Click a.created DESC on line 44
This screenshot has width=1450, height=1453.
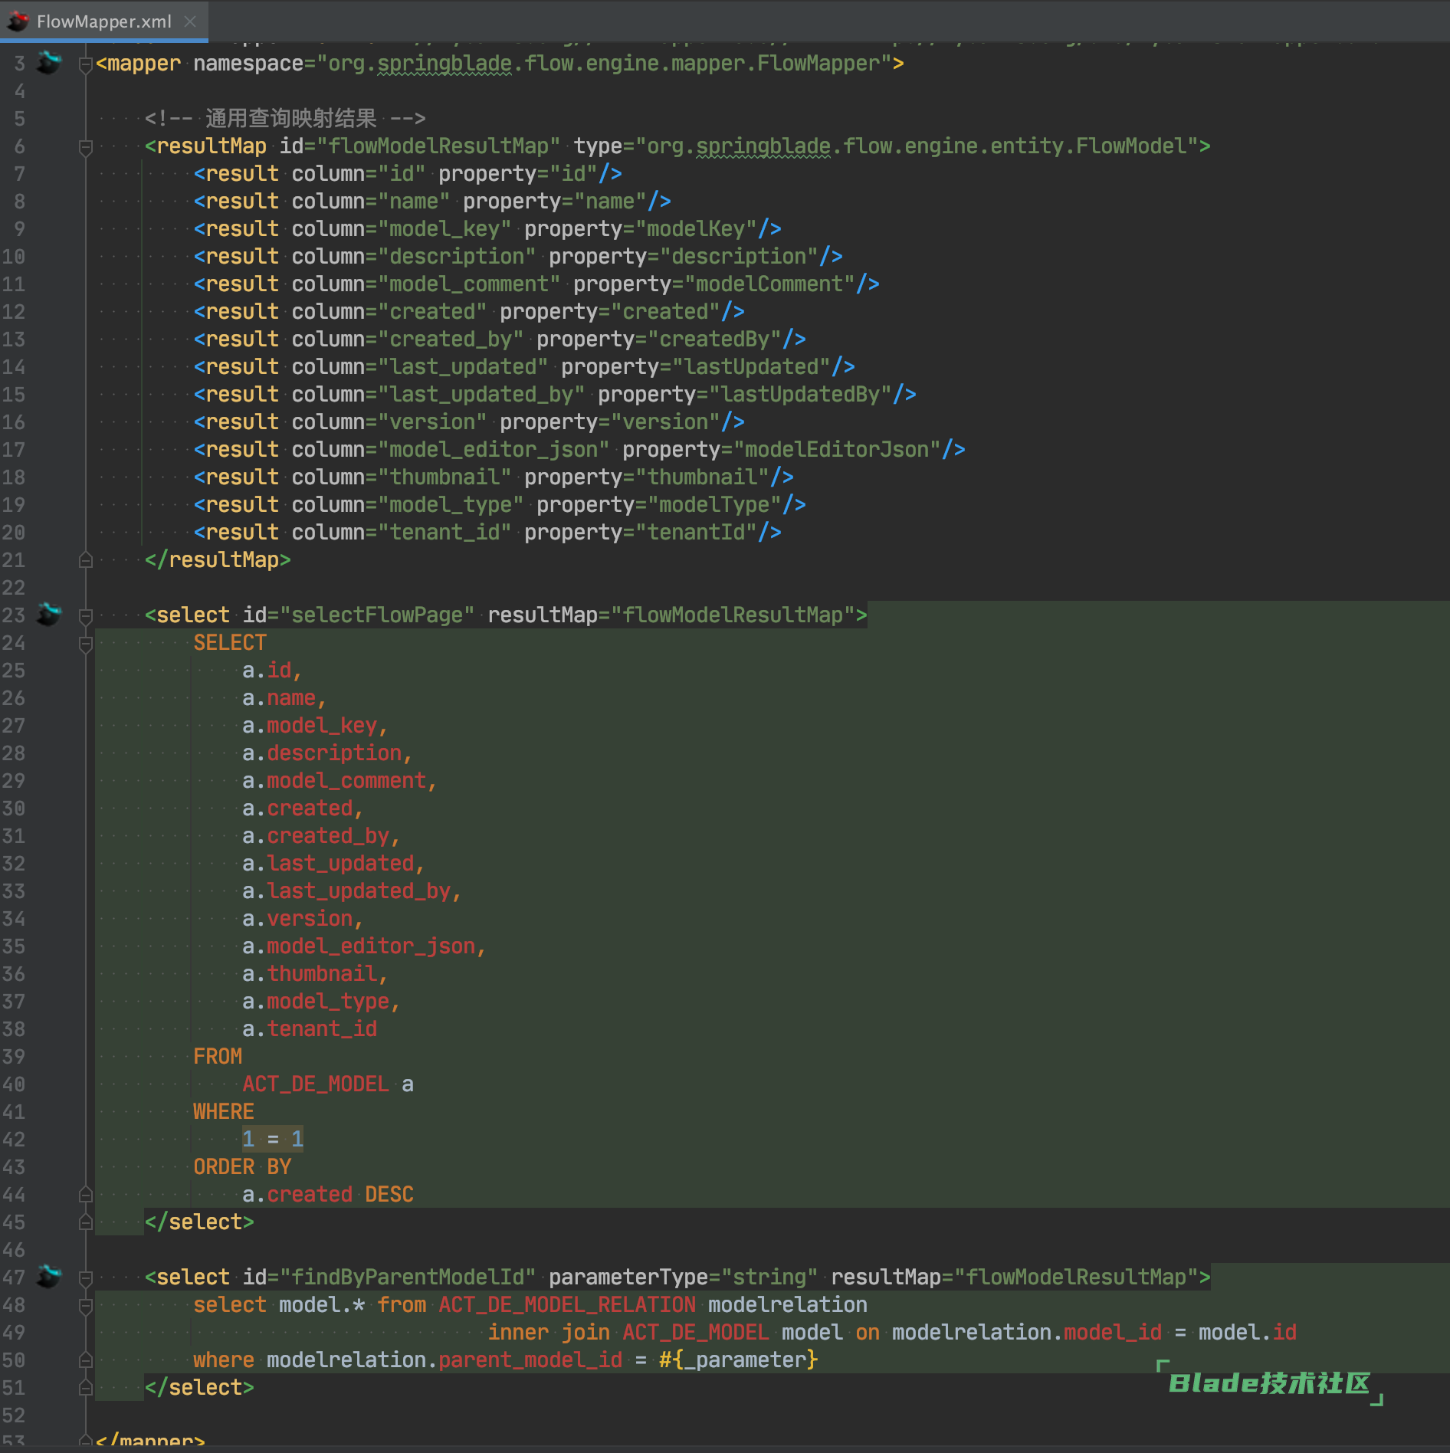(328, 1195)
